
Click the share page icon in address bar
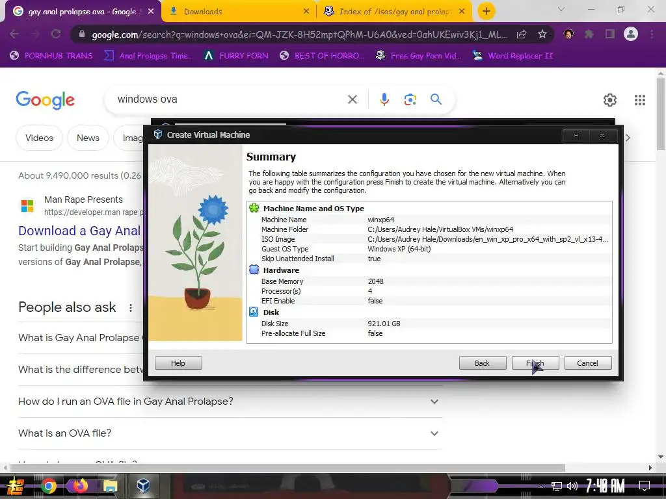[522, 34]
